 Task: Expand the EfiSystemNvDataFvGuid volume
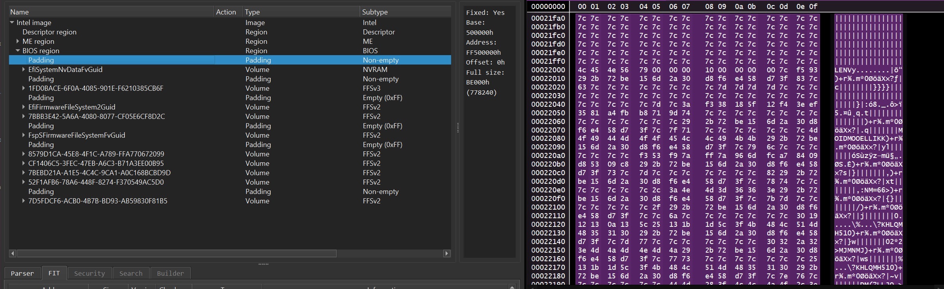click(23, 69)
